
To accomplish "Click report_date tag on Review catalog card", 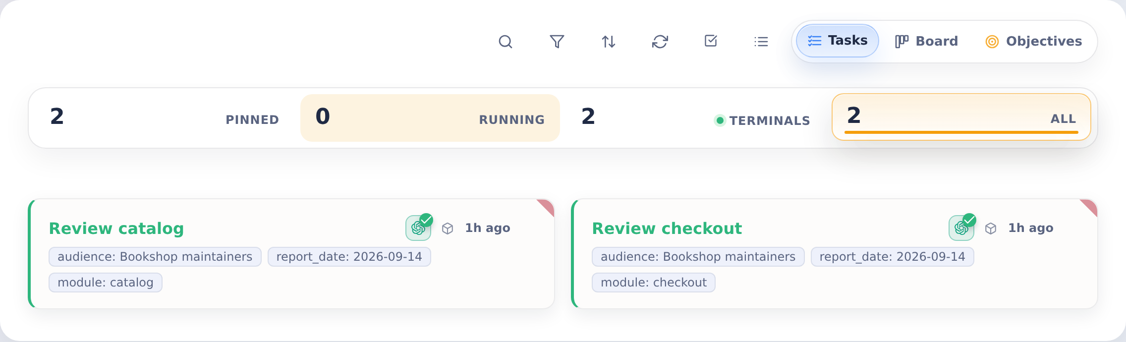I will [349, 257].
